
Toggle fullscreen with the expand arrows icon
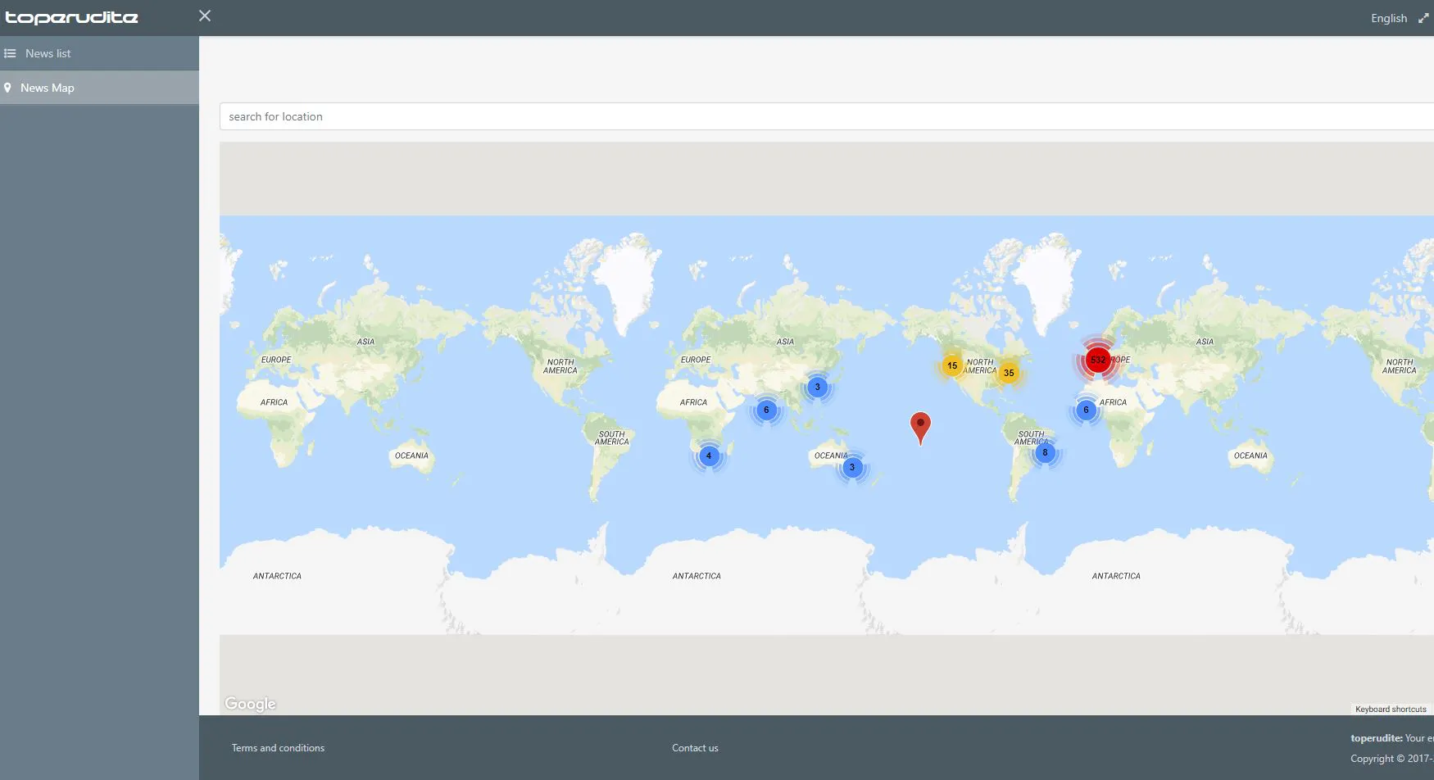point(1423,17)
